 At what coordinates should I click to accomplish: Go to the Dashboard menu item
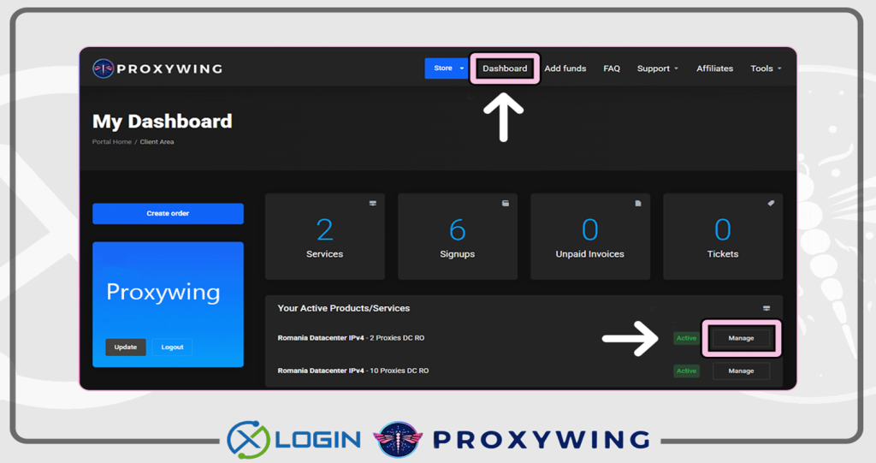pyautogui.click(x=505, y=68)
